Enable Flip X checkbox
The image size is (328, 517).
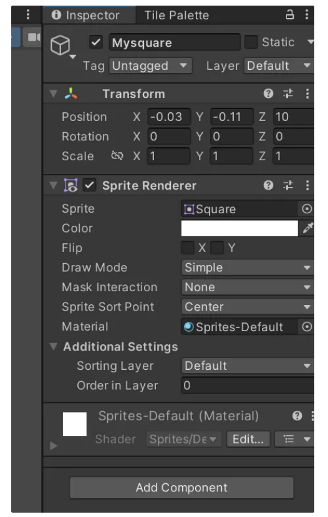pyautogui.click(x=188, y=248)
